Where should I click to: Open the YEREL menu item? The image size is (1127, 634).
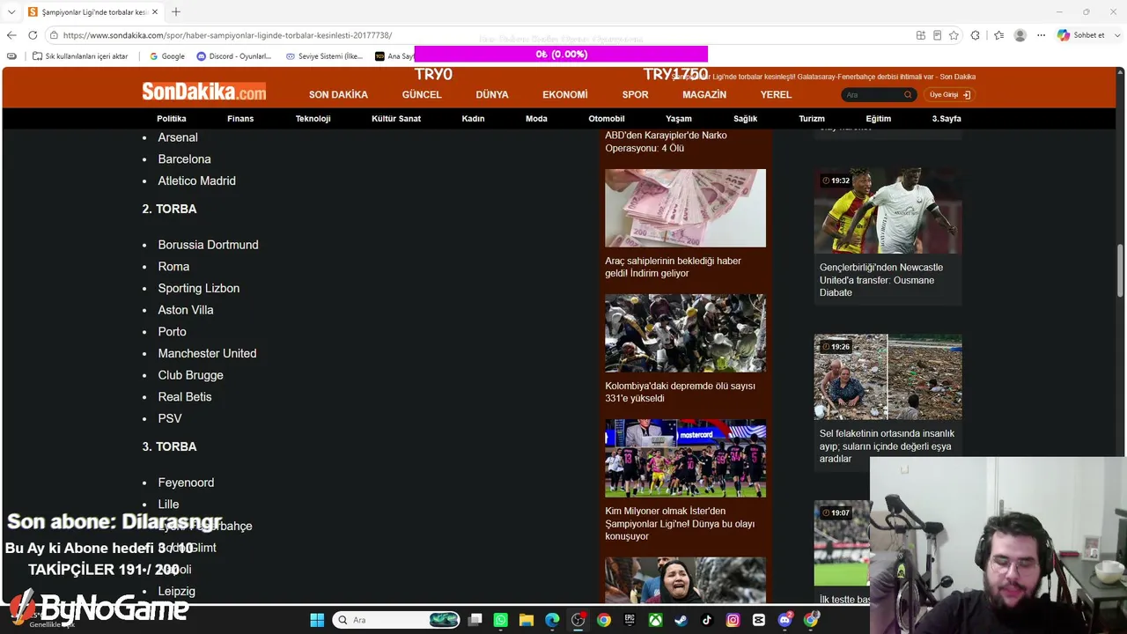point(776,94)
